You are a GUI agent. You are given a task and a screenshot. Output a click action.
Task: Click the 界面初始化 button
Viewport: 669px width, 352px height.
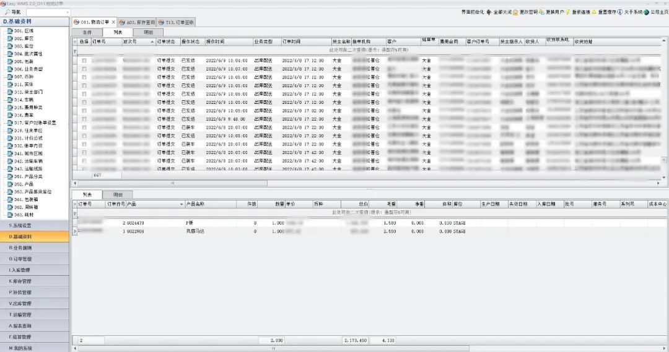pyautogui.click(x=474, y=12)
